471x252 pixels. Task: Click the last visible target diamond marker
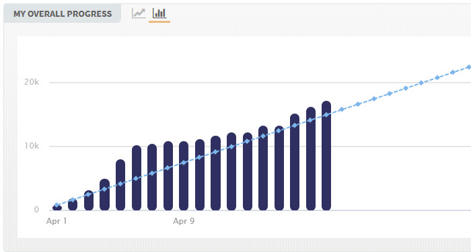[x=468, y=67]
